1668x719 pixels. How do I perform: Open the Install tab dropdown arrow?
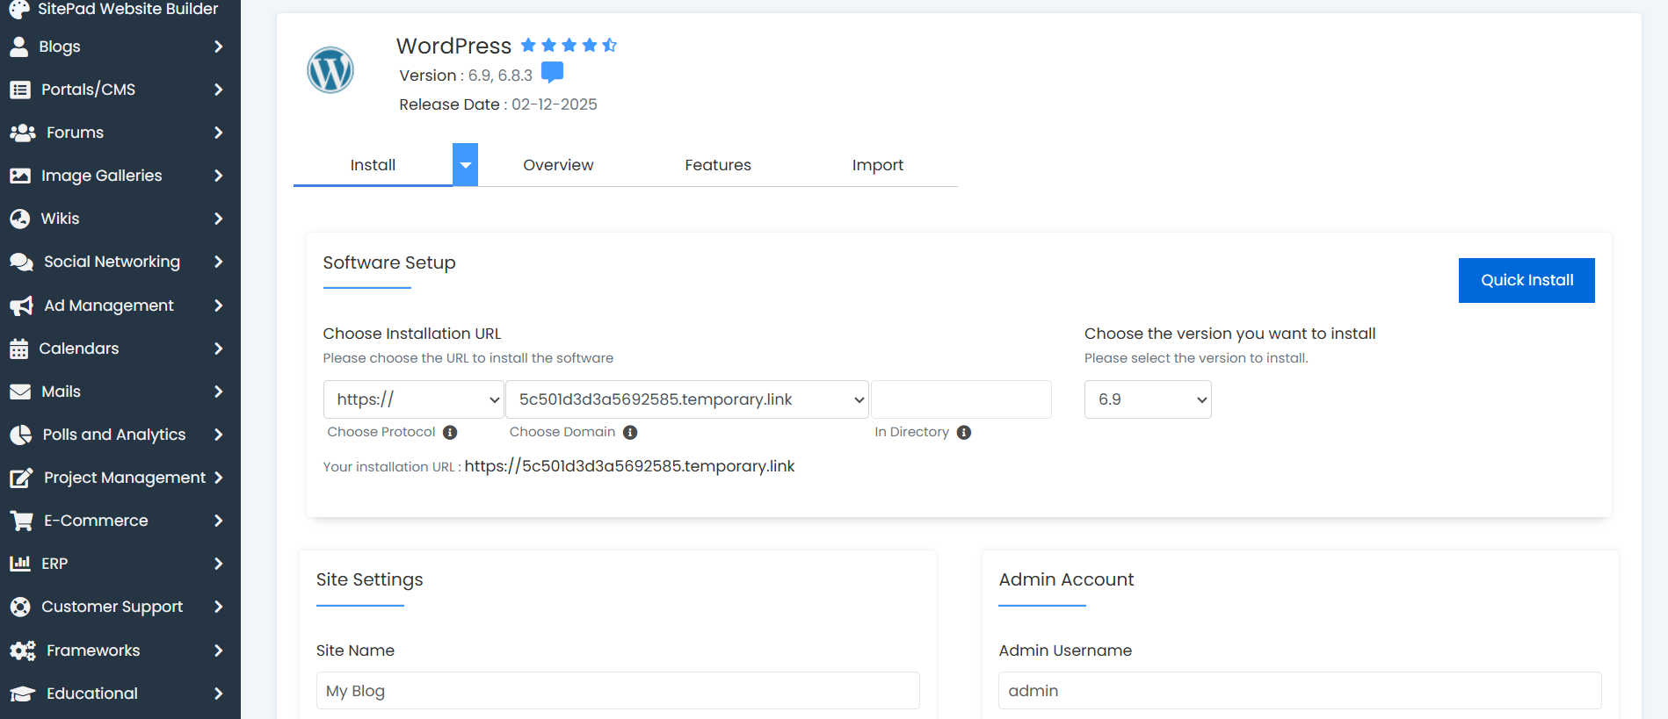(466, 164)
